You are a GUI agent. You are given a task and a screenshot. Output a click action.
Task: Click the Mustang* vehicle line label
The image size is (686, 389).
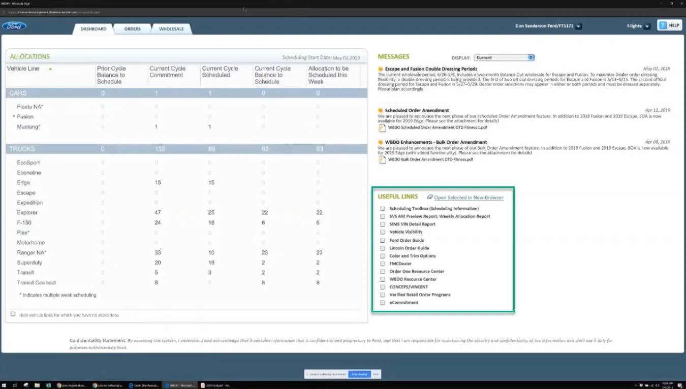click(x=28, y=127)
